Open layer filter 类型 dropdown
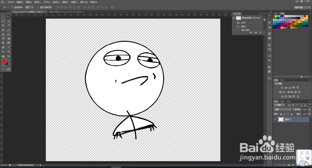This screenshot has height=168, width=312. click(x=279, y=105)
